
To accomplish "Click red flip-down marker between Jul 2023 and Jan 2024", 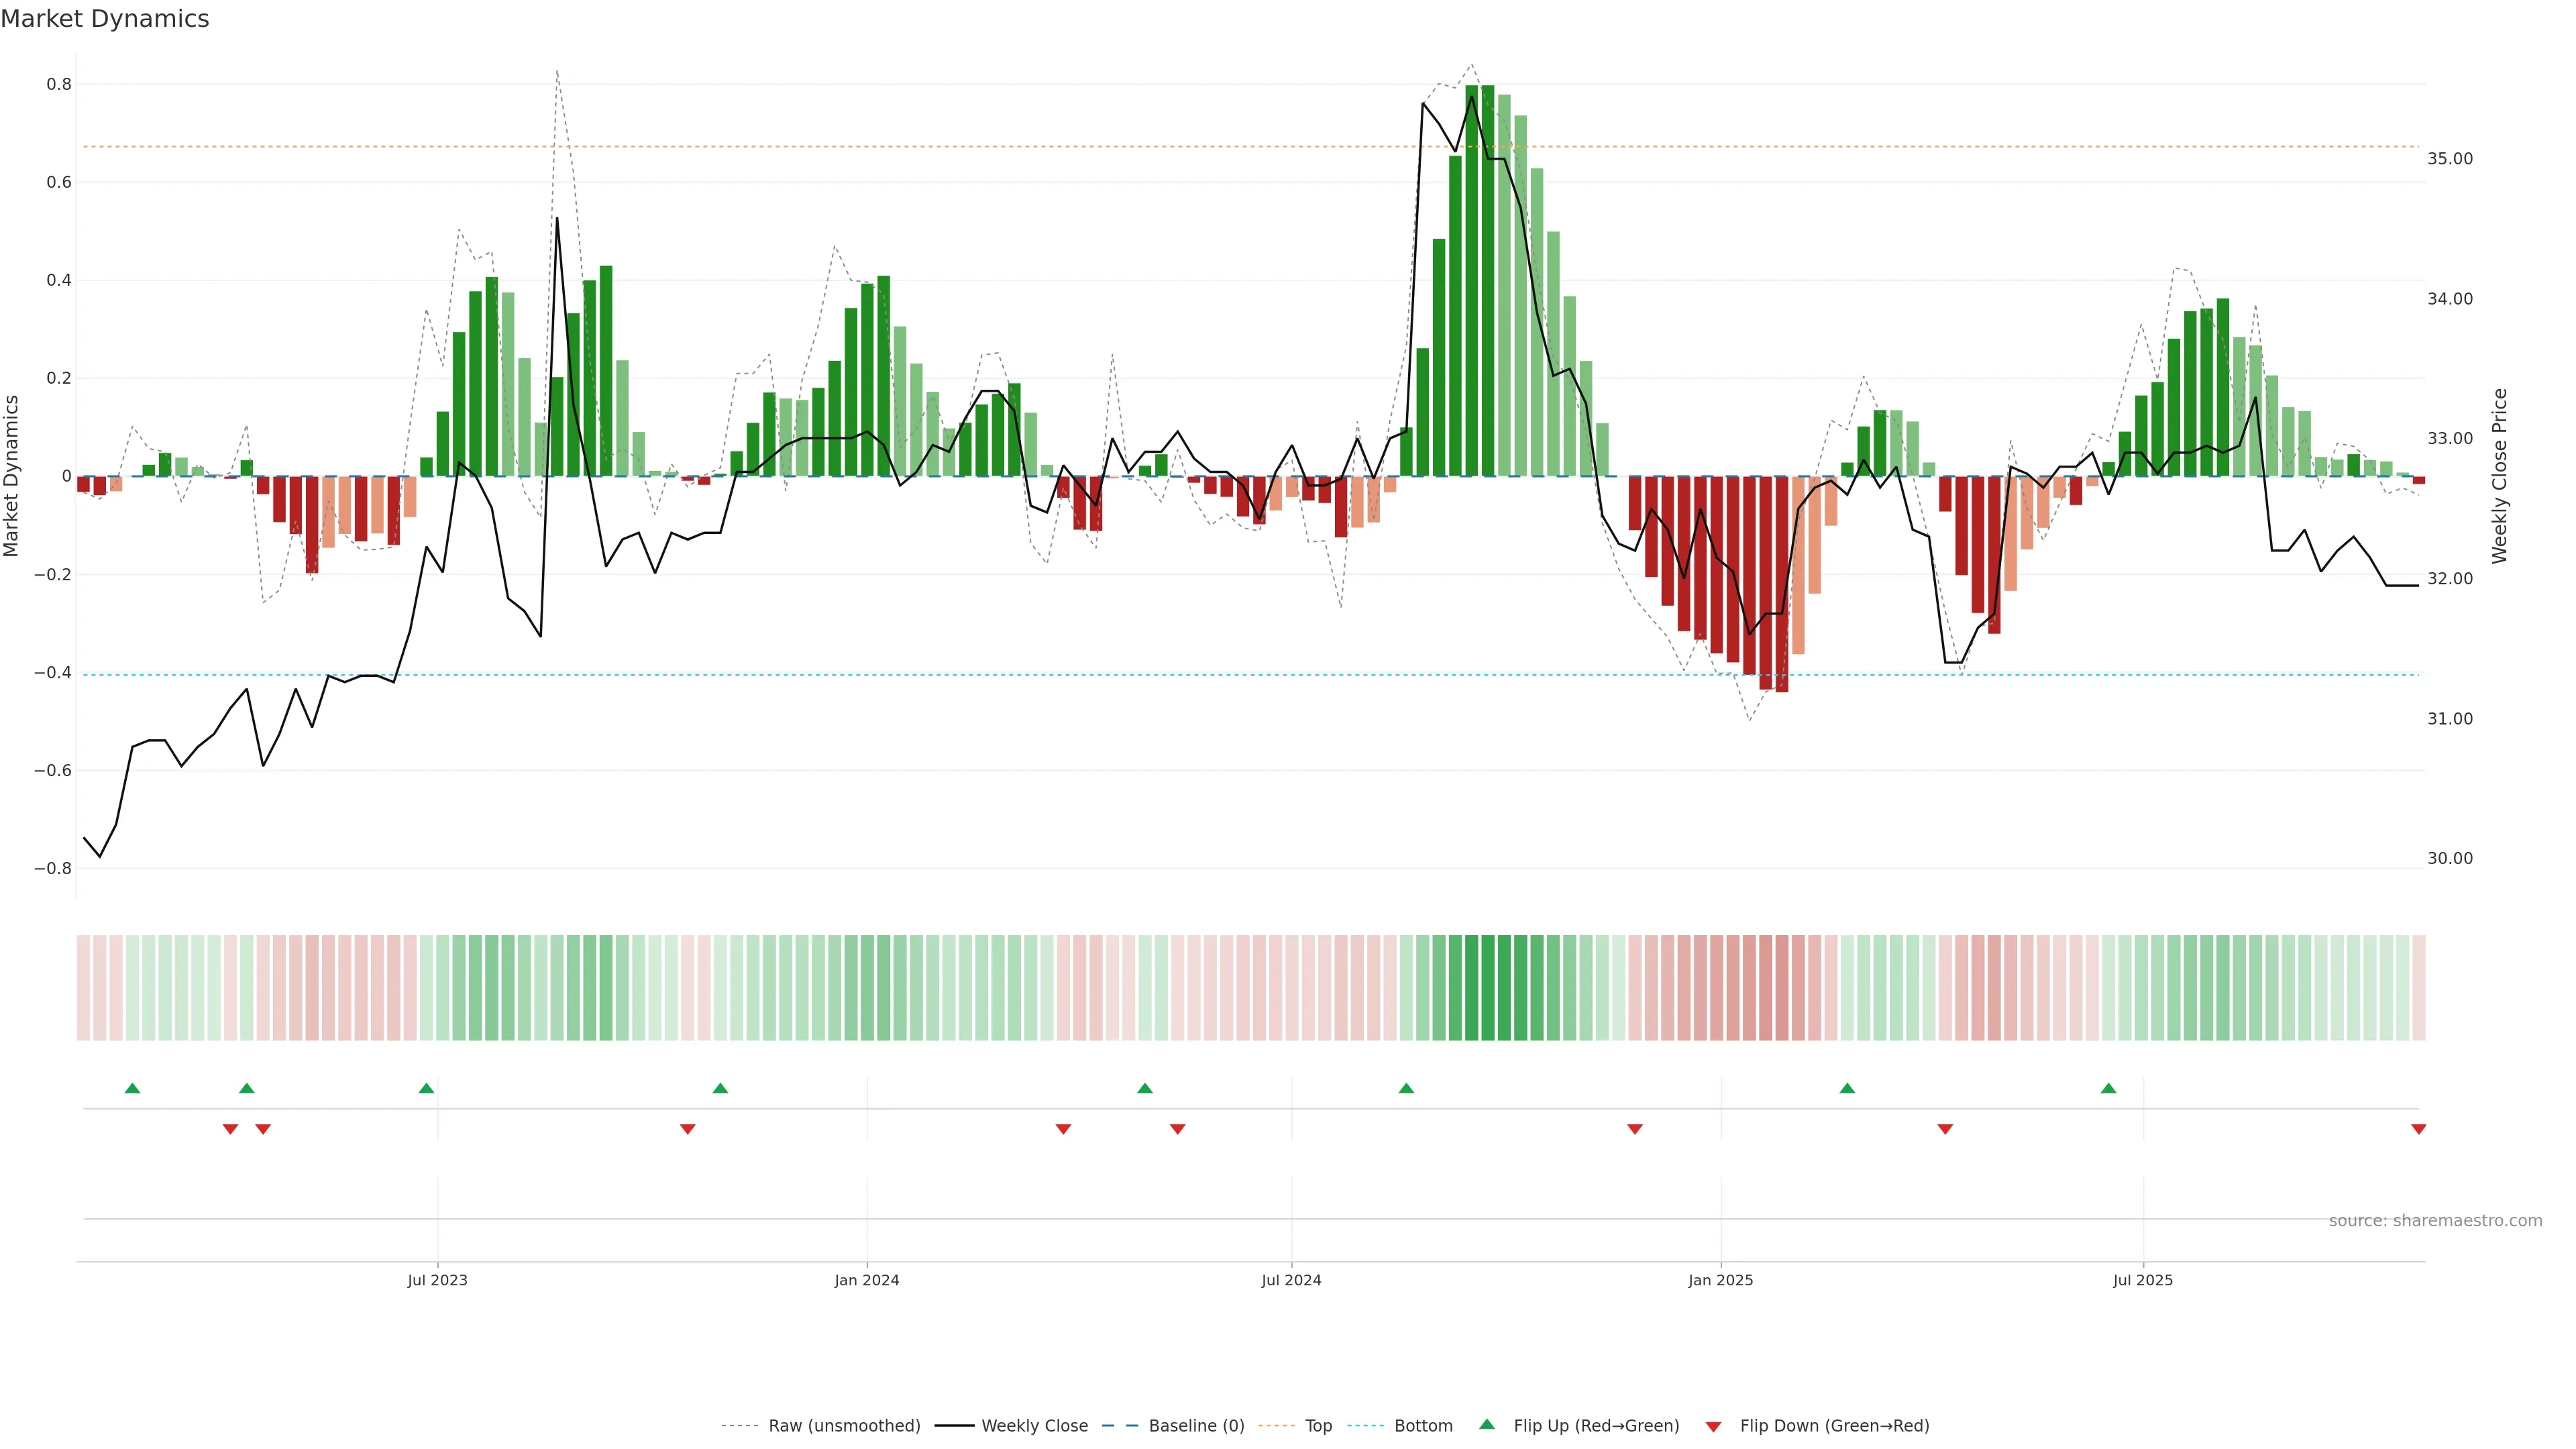I will click(687, 1129).
